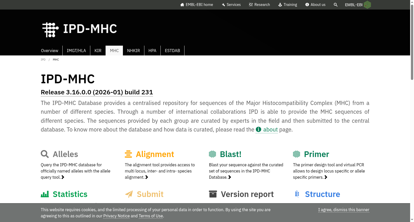The image size is (414, 222).
Task: Open the Terms of Use link
Action: (x=151, y=216)
